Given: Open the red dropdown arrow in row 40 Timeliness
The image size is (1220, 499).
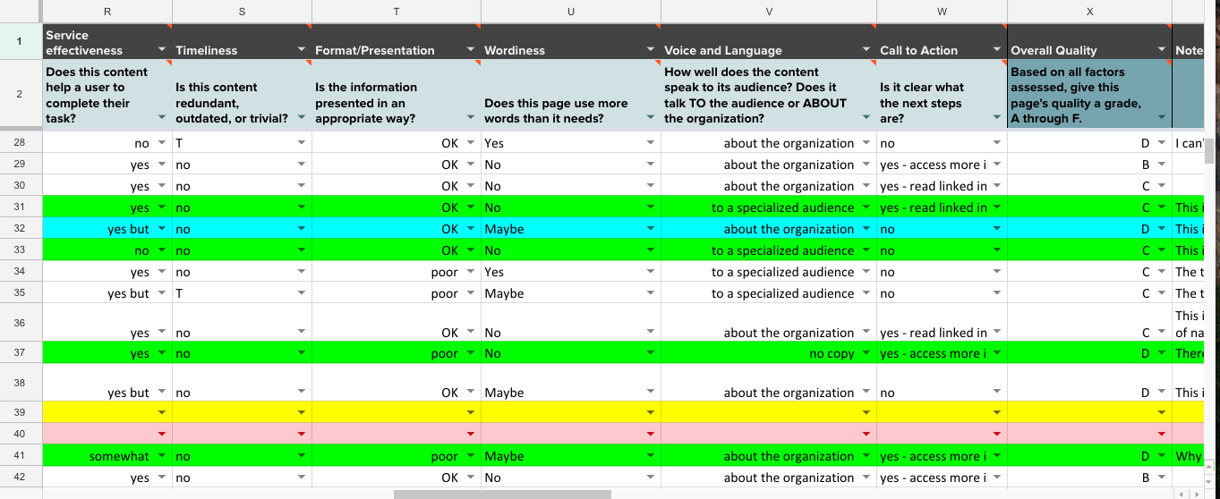Looking at the screenshot, I should (x=300, y=434).
